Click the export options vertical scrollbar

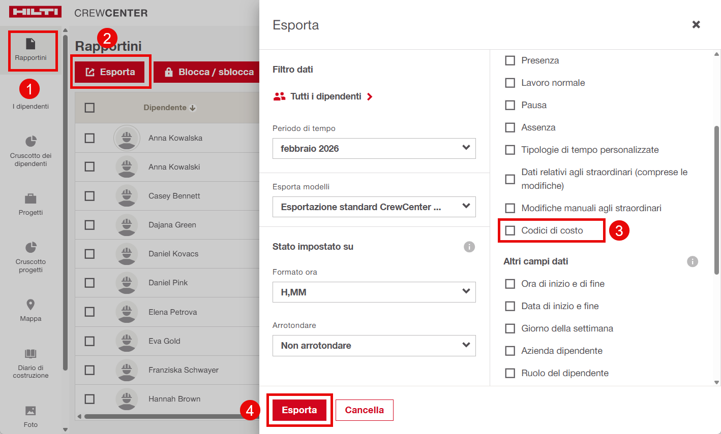click(x=716, y=201)
